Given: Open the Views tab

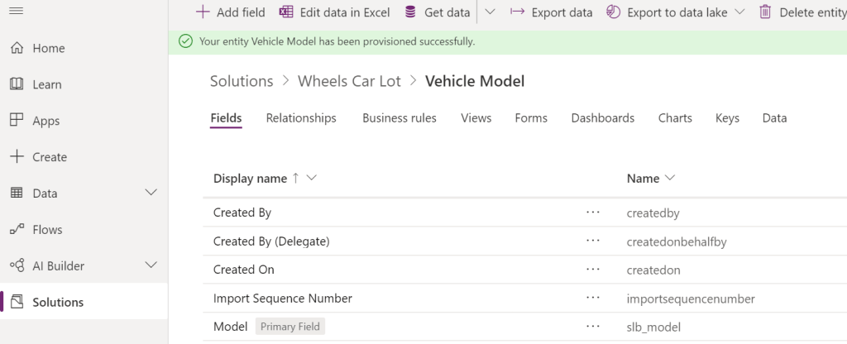Looking at the screenshot, I should [x=476, y=118].
